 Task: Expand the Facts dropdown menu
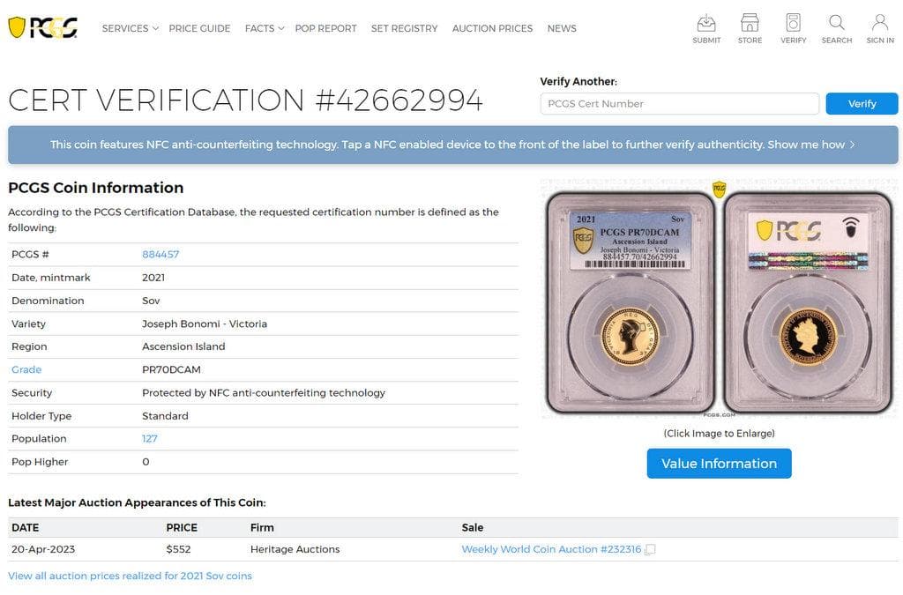pos(264,28)
